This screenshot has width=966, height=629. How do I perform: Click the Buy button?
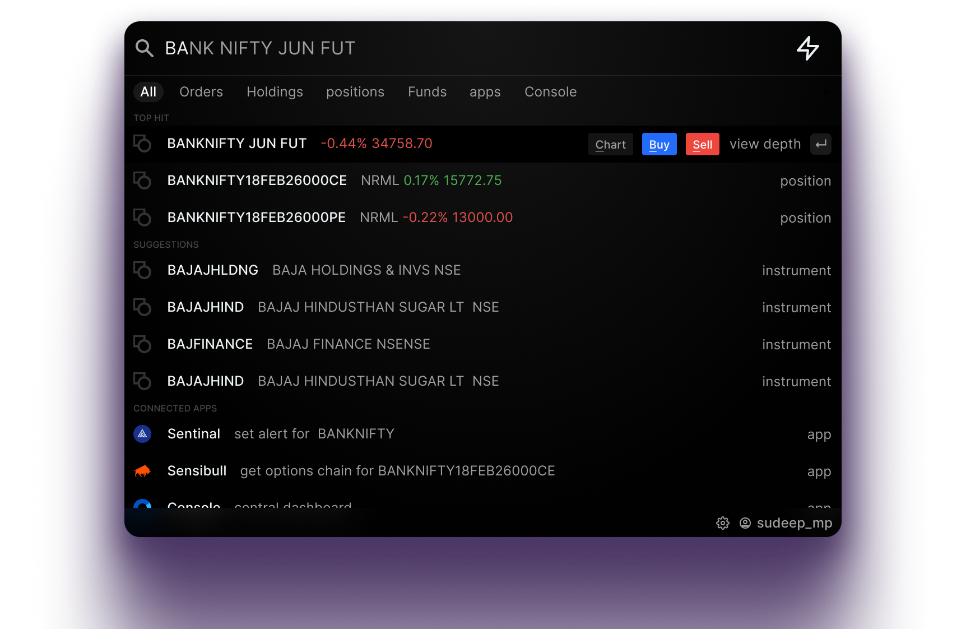(x=659, y=144)
